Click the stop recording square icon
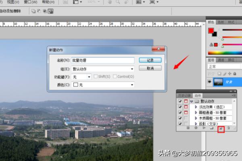 coord(188,128)
